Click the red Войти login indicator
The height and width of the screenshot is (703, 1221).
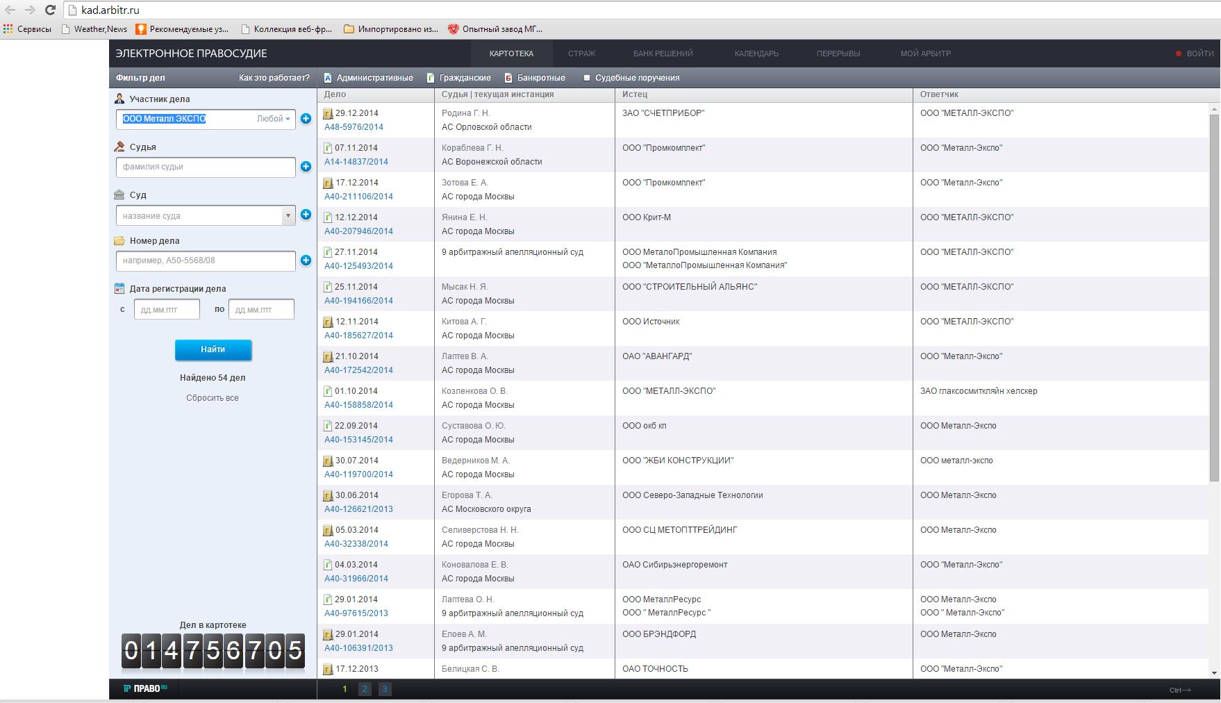tap(1195, 53)
